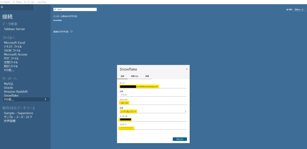Click the パスワード password field
This screenshot has height=149, width=307.
(153, 128)
